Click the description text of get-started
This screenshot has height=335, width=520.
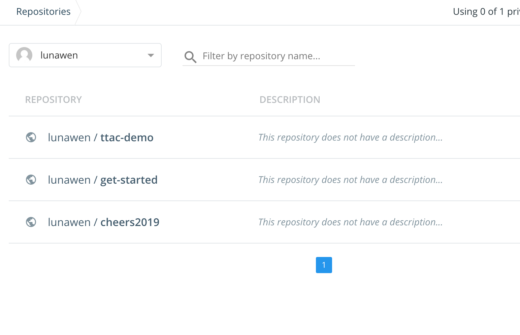(350, 180)
